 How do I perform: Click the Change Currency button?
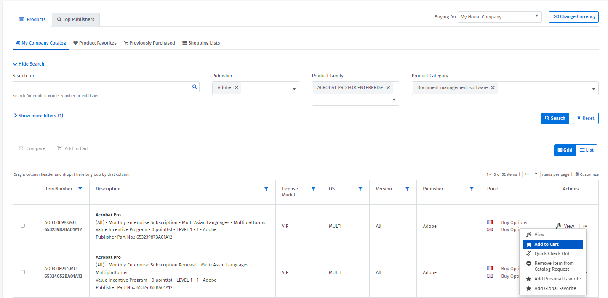573,17
